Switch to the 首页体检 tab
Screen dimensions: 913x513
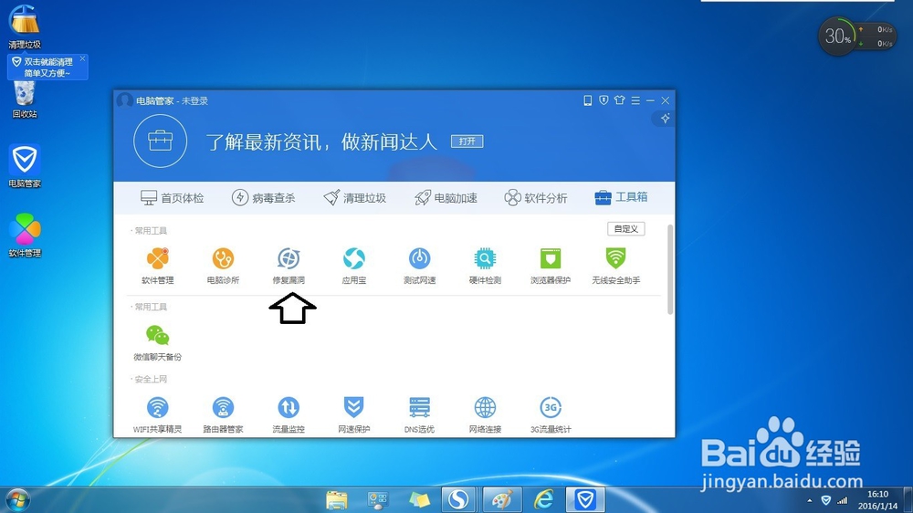[173, 198]
